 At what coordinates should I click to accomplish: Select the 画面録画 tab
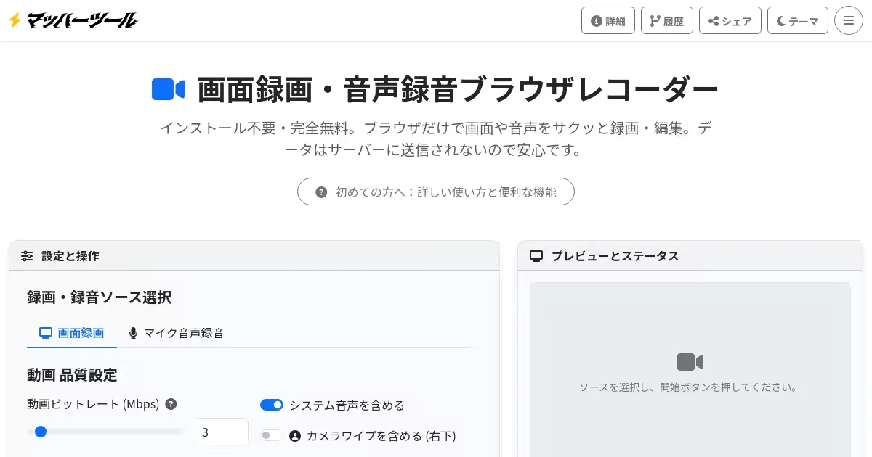point(72,333)
